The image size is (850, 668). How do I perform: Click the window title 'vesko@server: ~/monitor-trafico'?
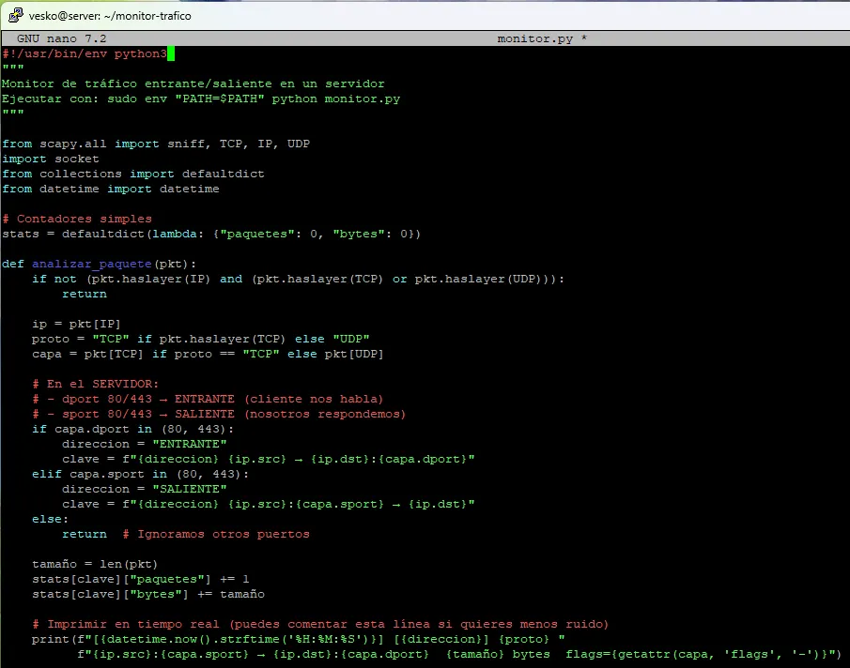tap(110, 16)
